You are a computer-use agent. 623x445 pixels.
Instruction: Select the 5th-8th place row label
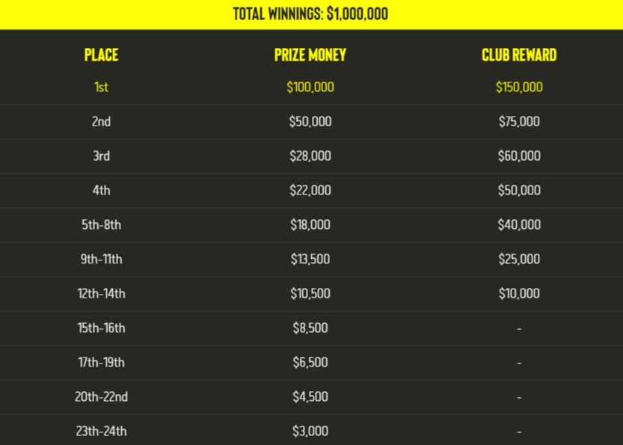tap(101, 225)
